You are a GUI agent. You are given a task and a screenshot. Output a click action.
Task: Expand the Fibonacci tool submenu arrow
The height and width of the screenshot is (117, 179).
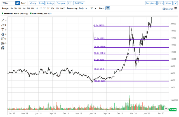(x=6, y=25)
